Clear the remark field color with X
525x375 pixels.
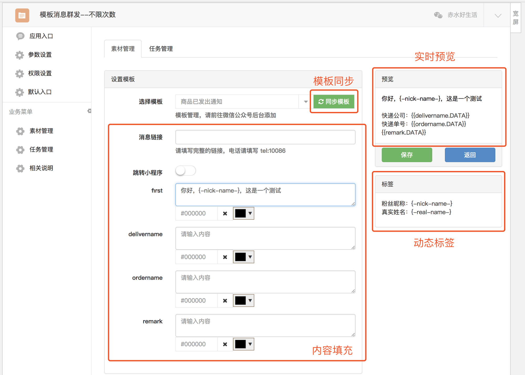[x=225, y=344]
